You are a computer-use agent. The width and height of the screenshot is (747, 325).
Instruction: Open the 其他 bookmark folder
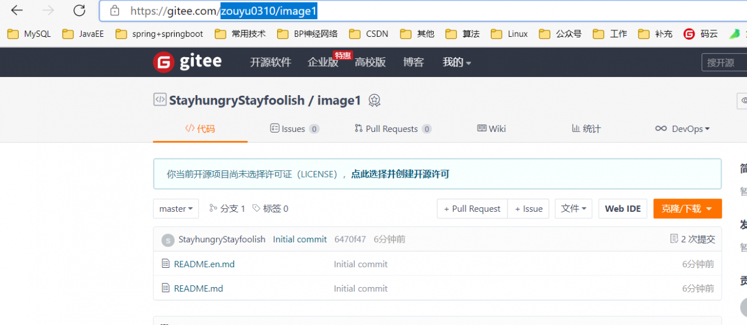click(x=417, y=34)
